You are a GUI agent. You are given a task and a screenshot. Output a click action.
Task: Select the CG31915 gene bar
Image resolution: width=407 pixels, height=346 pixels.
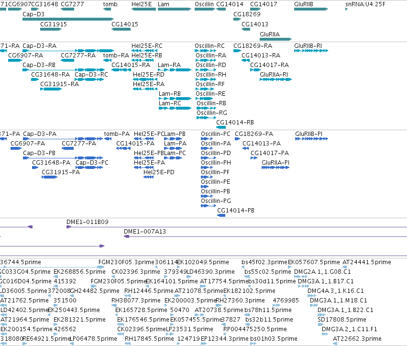[51, 29]
